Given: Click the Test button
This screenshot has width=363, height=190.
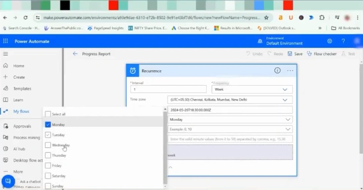Looking at the screenshot, I should tap(348, 54).
